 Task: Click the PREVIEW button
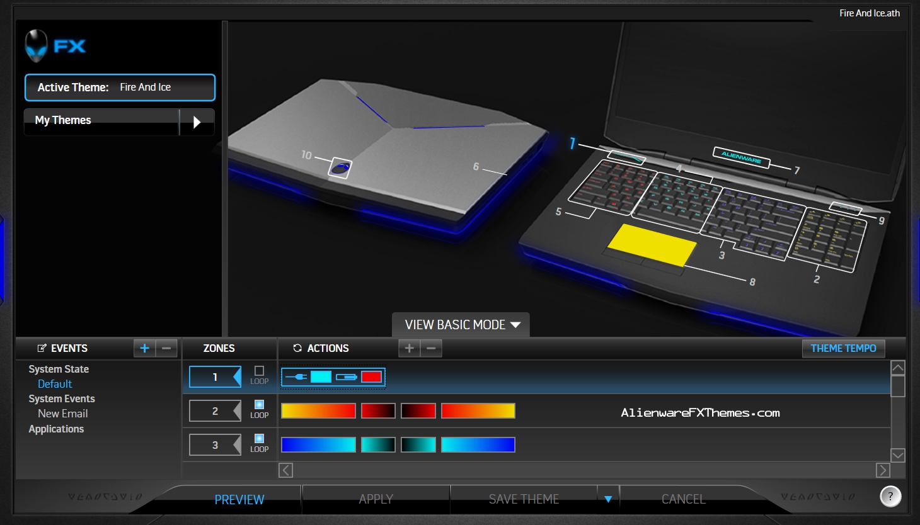[239, 499]
